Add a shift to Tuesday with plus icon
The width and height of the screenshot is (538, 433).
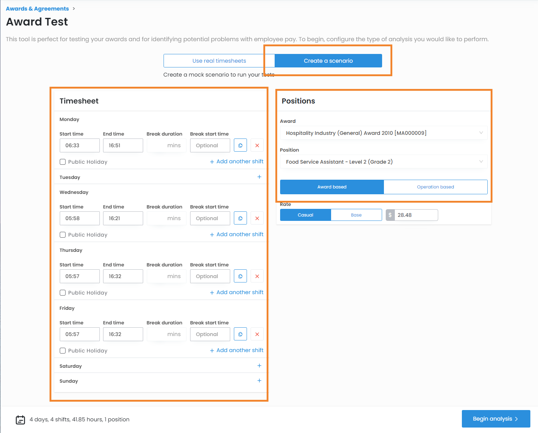coord(259,177)
